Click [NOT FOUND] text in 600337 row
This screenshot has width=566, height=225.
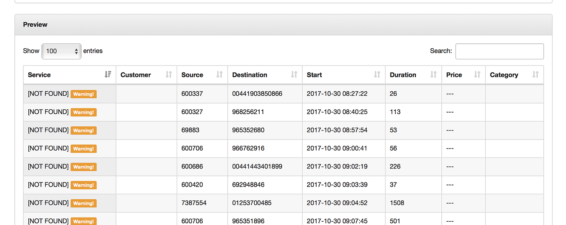click(x=48, y=94)
